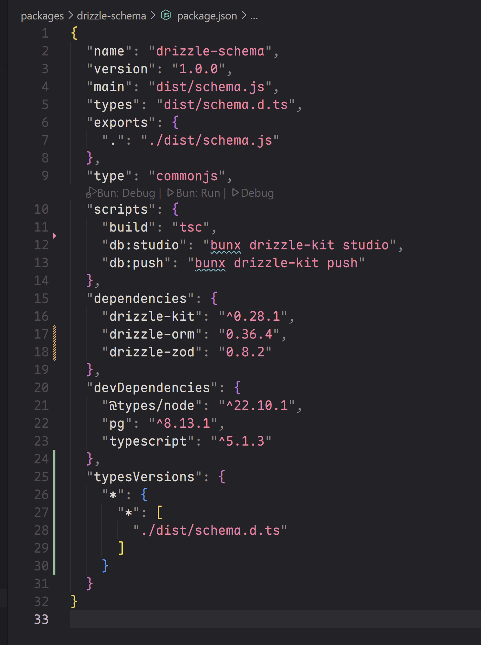Viewport: 481px width, 645px height.
Task: Click the "./dist/schema.js" value on line 7
Action: click(210, 140)
